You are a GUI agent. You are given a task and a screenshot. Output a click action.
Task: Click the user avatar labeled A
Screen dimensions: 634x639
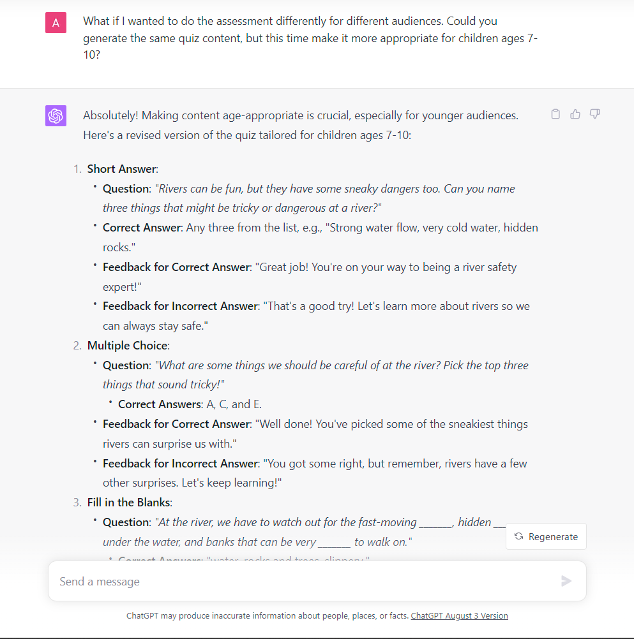coord(56,23)
